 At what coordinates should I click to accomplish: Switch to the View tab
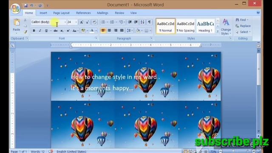tap(133, 13)
